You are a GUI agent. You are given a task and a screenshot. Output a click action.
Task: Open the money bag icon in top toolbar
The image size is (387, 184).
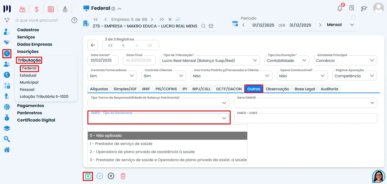coord(65,9)
